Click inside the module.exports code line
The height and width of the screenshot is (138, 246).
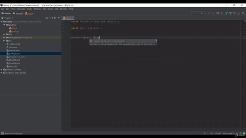point(85,38)
